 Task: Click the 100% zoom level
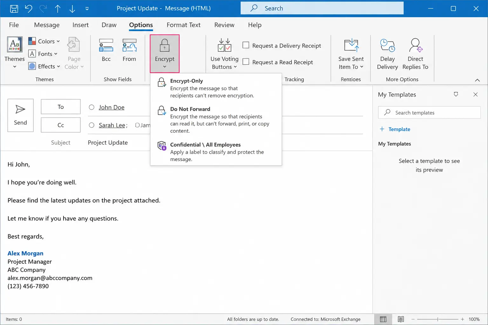(474, 319)
